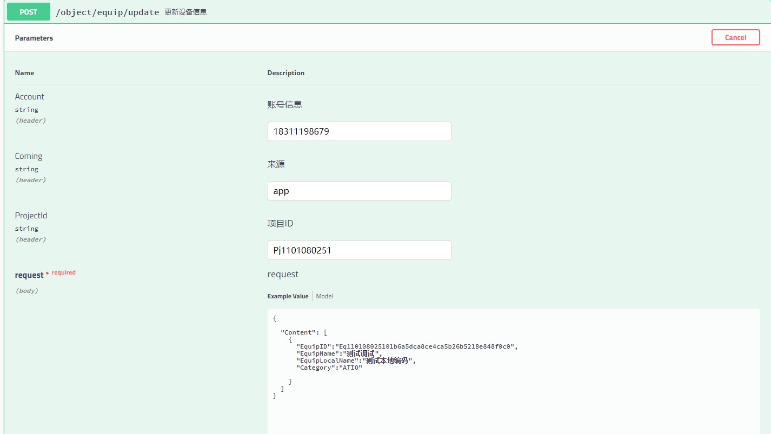The image size is (771, 434).
Task: Click the ProjectId parameter name label
Action: pyautogui.click(x=31, y=216)
